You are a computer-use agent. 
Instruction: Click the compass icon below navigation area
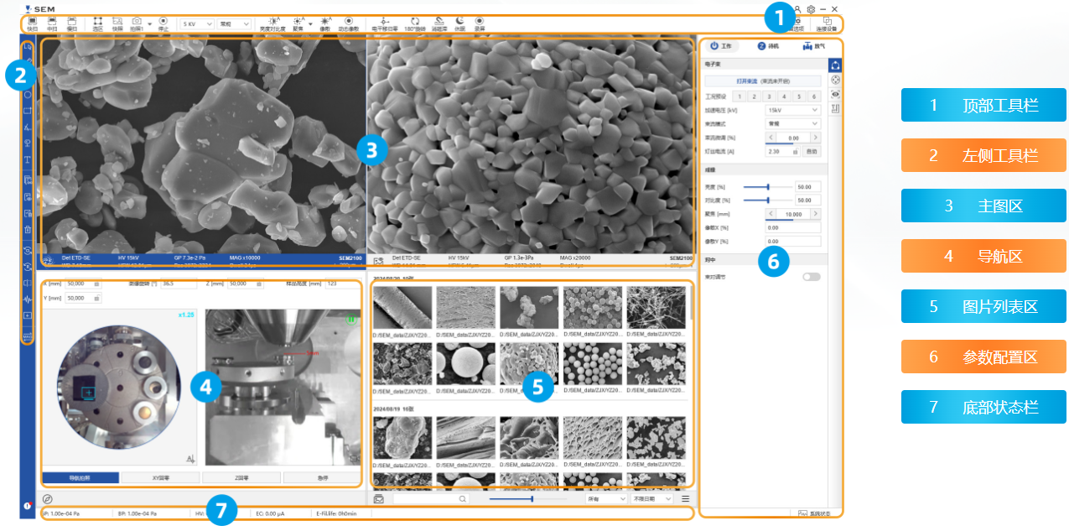[x=48, y=498]
